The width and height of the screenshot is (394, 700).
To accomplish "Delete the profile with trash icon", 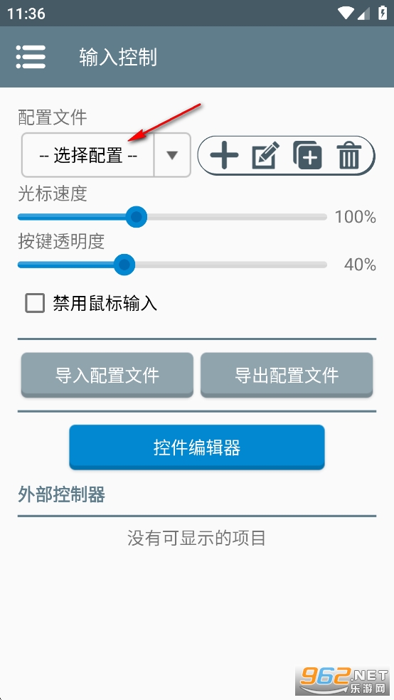I will (x=349, y=156).
